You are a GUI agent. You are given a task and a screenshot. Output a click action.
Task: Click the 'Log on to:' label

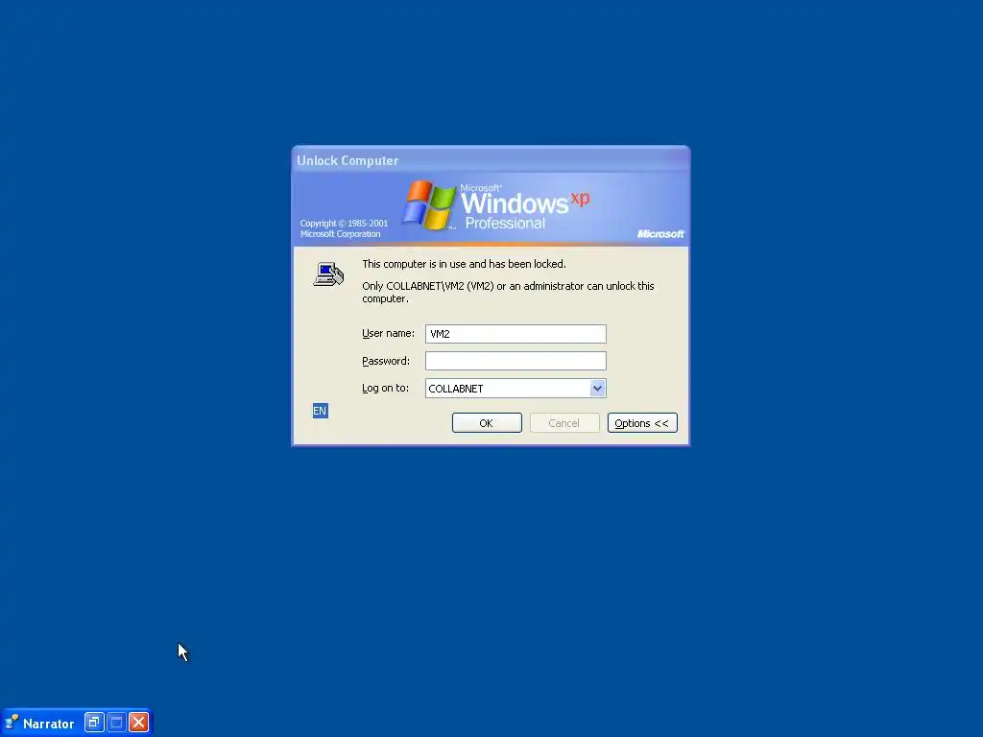tap(385, 388)
